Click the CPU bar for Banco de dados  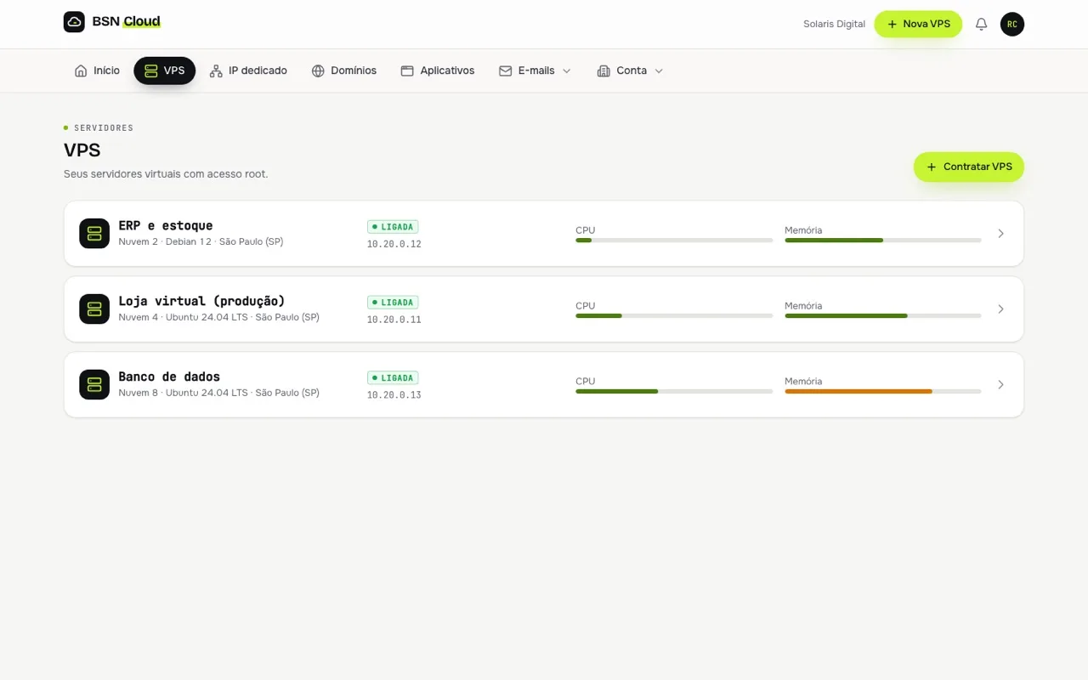[x=674, y=391]
